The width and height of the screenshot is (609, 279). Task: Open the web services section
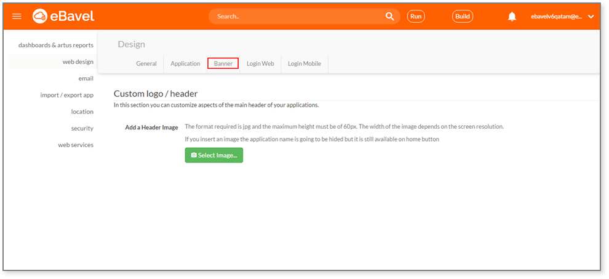point(76,145)
